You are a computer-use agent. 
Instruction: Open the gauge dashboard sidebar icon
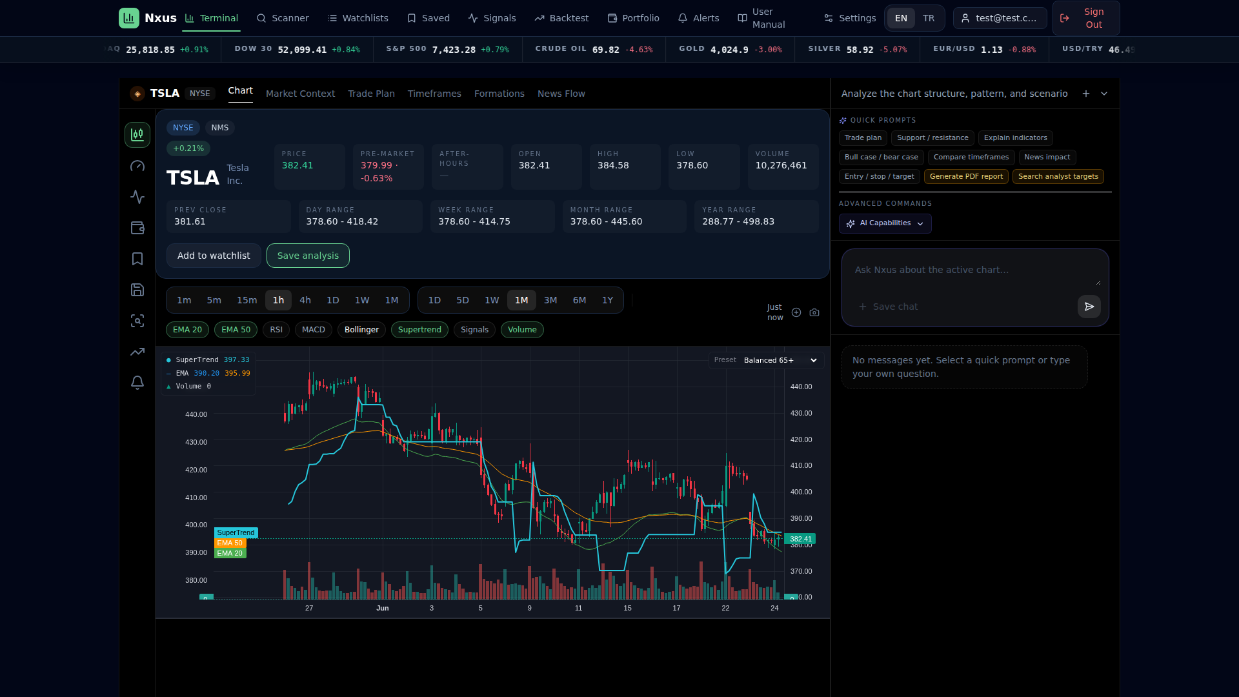tap(137, 166)
